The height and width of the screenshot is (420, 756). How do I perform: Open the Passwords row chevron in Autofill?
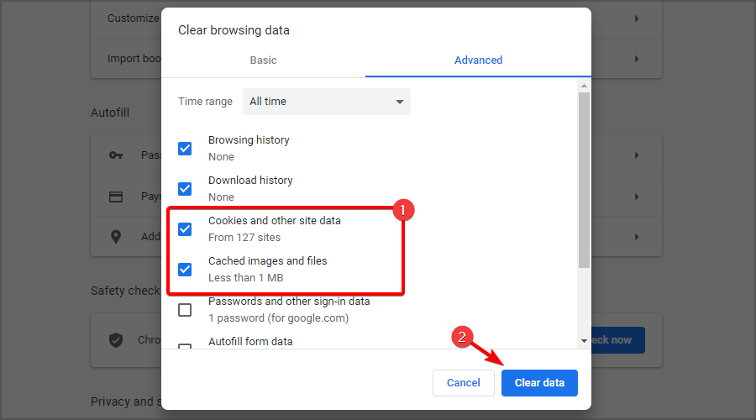pyautogui.click(x=637, y=155)
